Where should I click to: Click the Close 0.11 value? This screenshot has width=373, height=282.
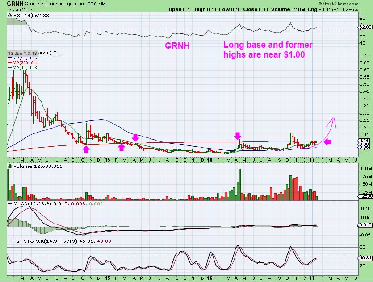[x=256, y=9]
